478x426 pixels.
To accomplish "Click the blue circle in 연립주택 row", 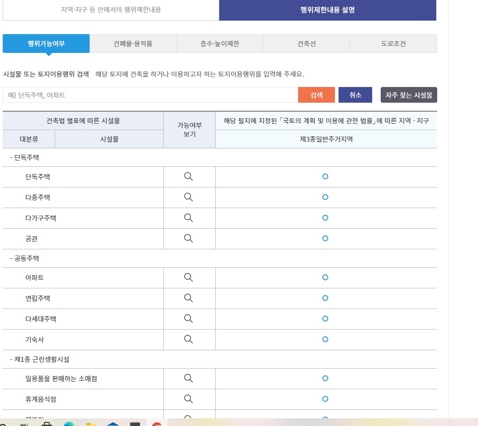I will pos(325,298).
